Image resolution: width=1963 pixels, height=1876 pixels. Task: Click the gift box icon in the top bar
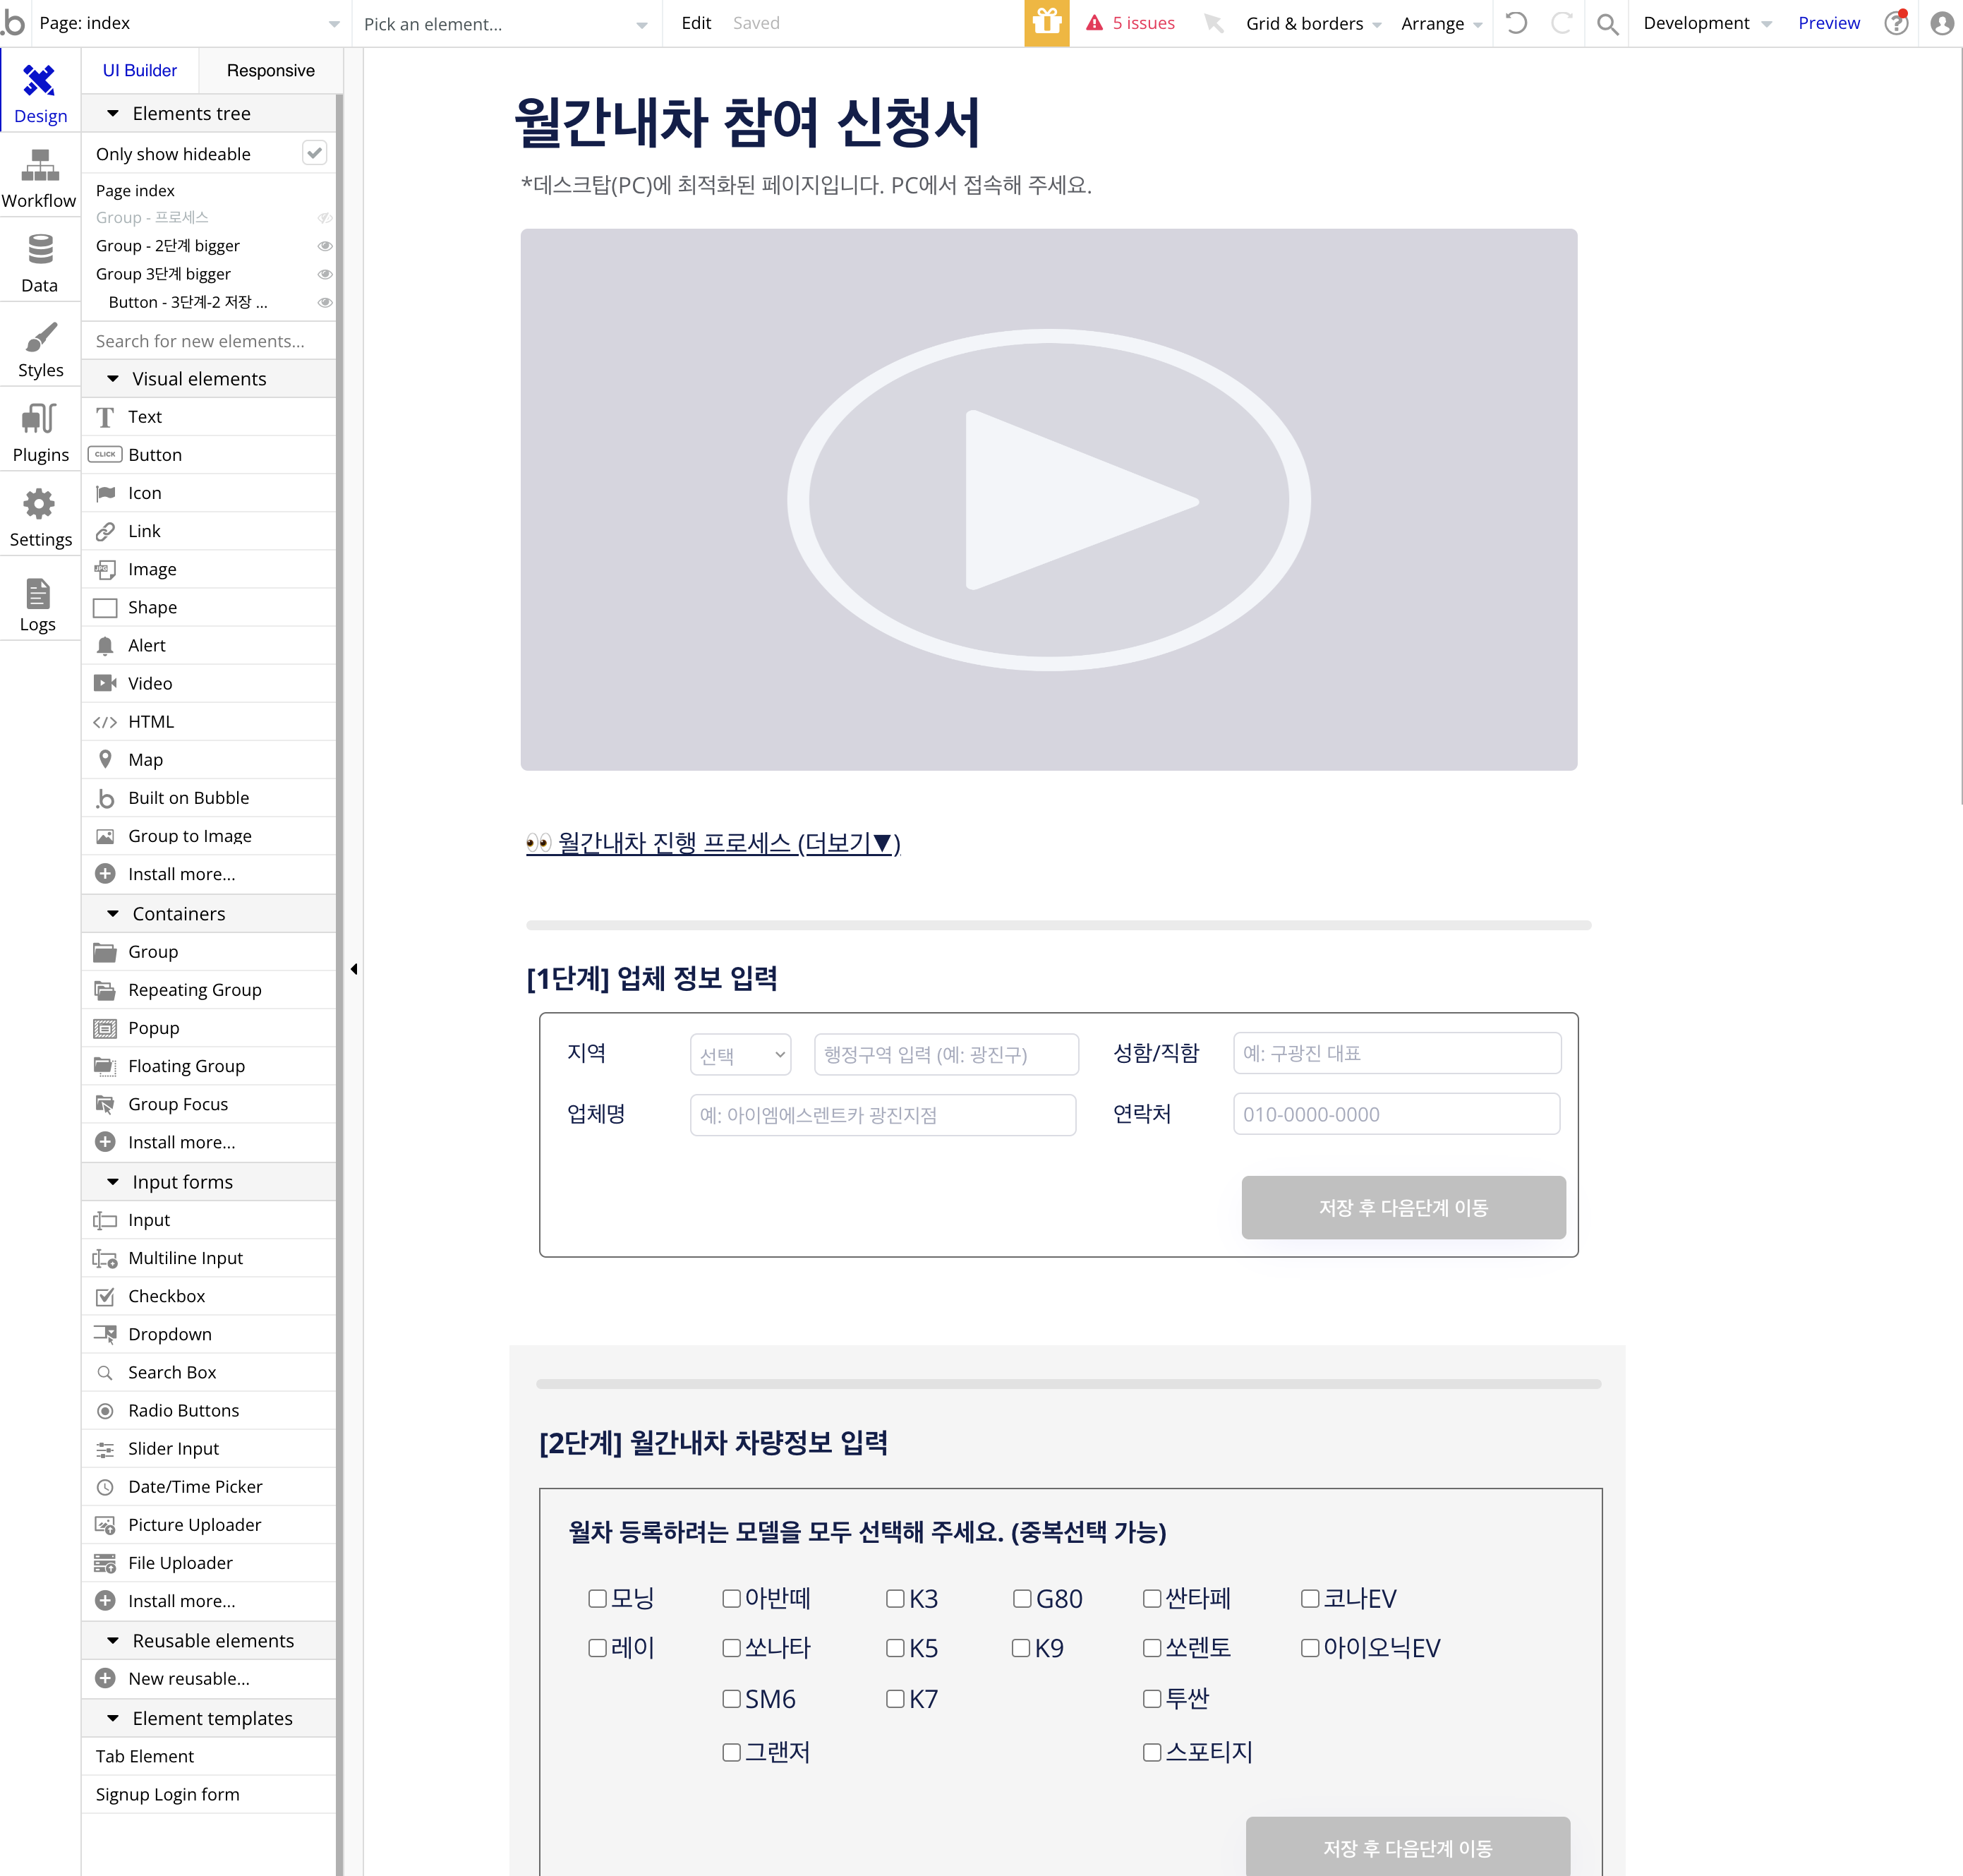coord(1046,23)
